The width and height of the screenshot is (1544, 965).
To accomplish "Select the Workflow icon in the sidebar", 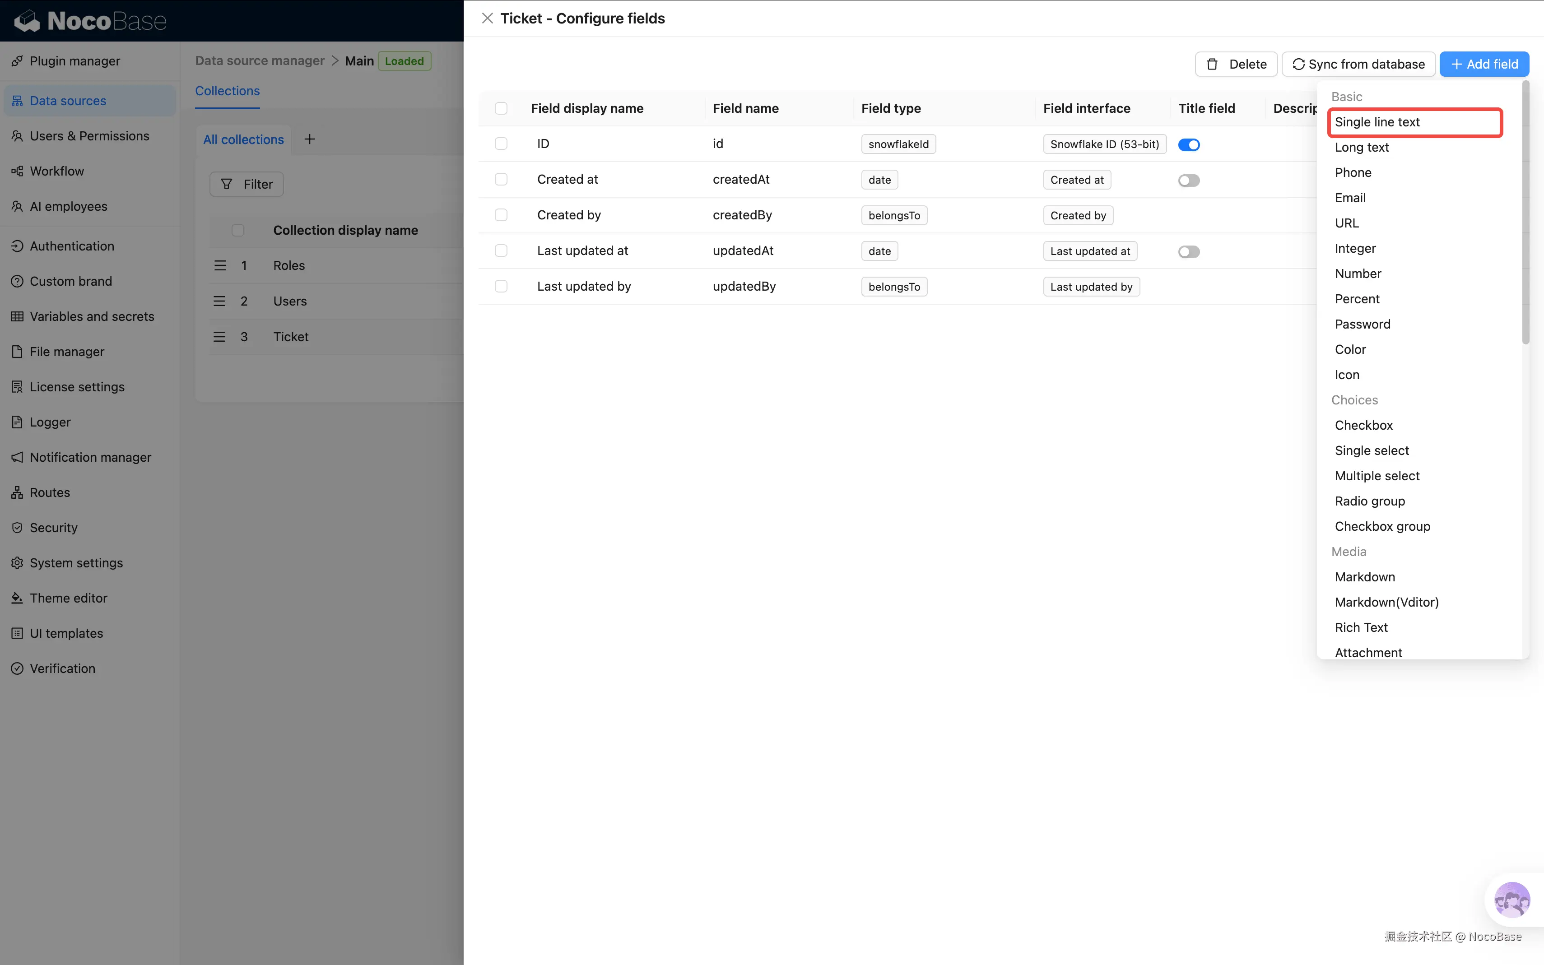I will click(x=17, y=171).
